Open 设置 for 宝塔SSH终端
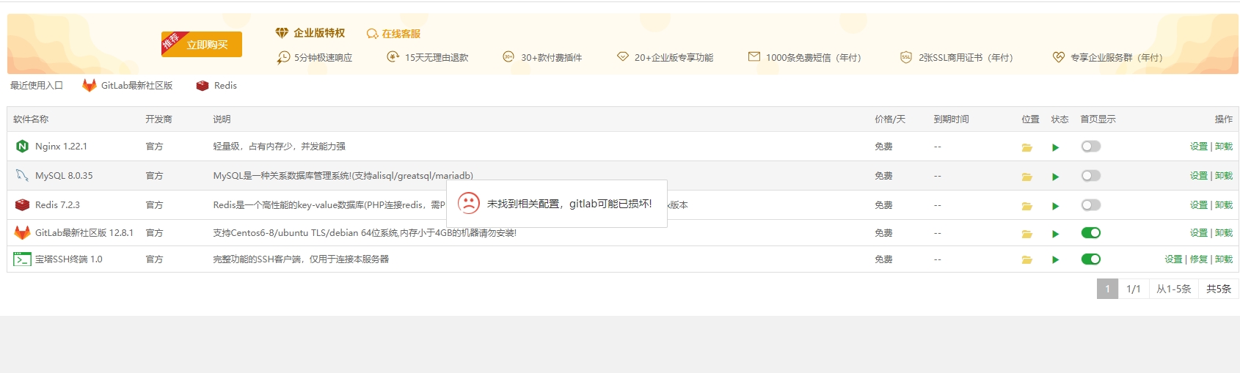This screenshot has height=373, width=1240. [1173, 259]
